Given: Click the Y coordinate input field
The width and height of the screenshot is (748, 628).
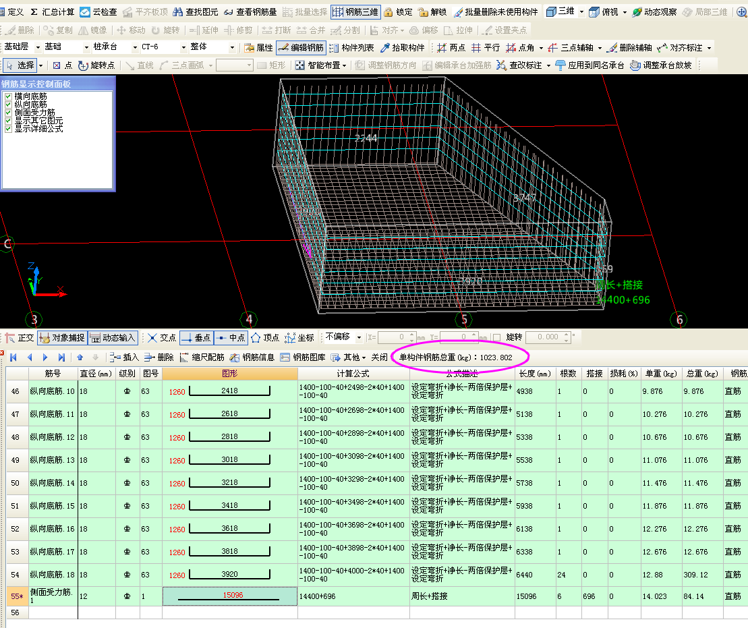Looking at the screenshot, I should [x=459, y=337].
